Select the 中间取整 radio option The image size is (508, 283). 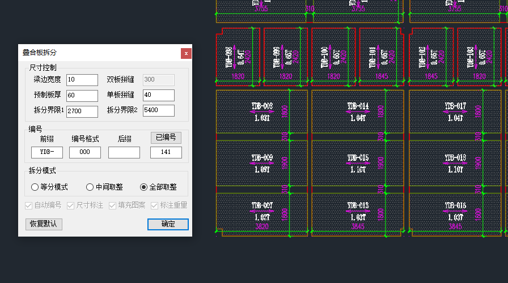pos(90,187)
